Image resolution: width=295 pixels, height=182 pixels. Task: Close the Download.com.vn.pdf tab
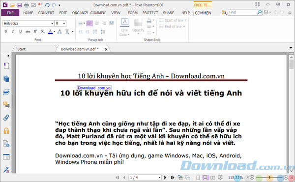pyautogui.click(x=106, y=49)
